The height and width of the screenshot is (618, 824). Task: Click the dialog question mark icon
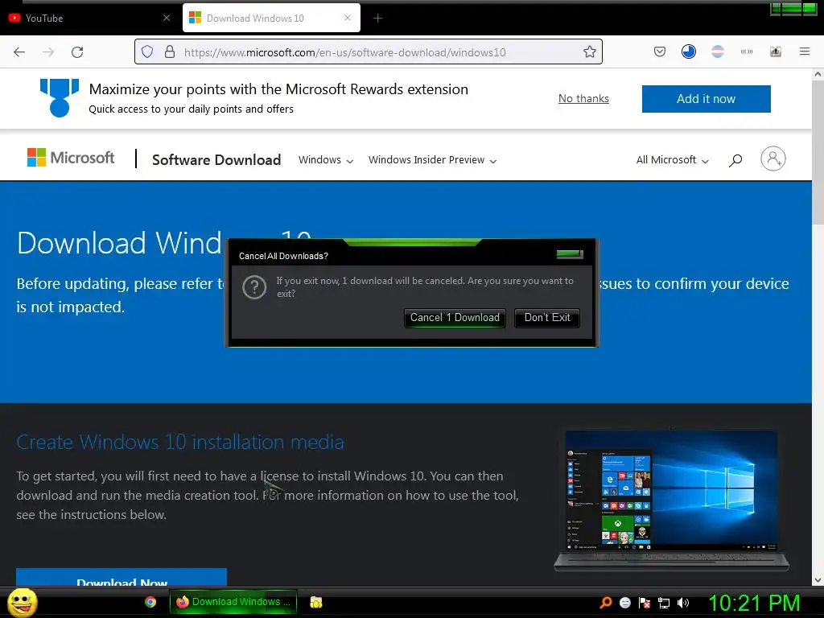[254, 287]
